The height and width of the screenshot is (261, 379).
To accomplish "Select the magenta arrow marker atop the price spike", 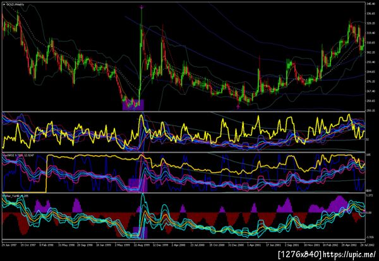I will coord(141,7).
